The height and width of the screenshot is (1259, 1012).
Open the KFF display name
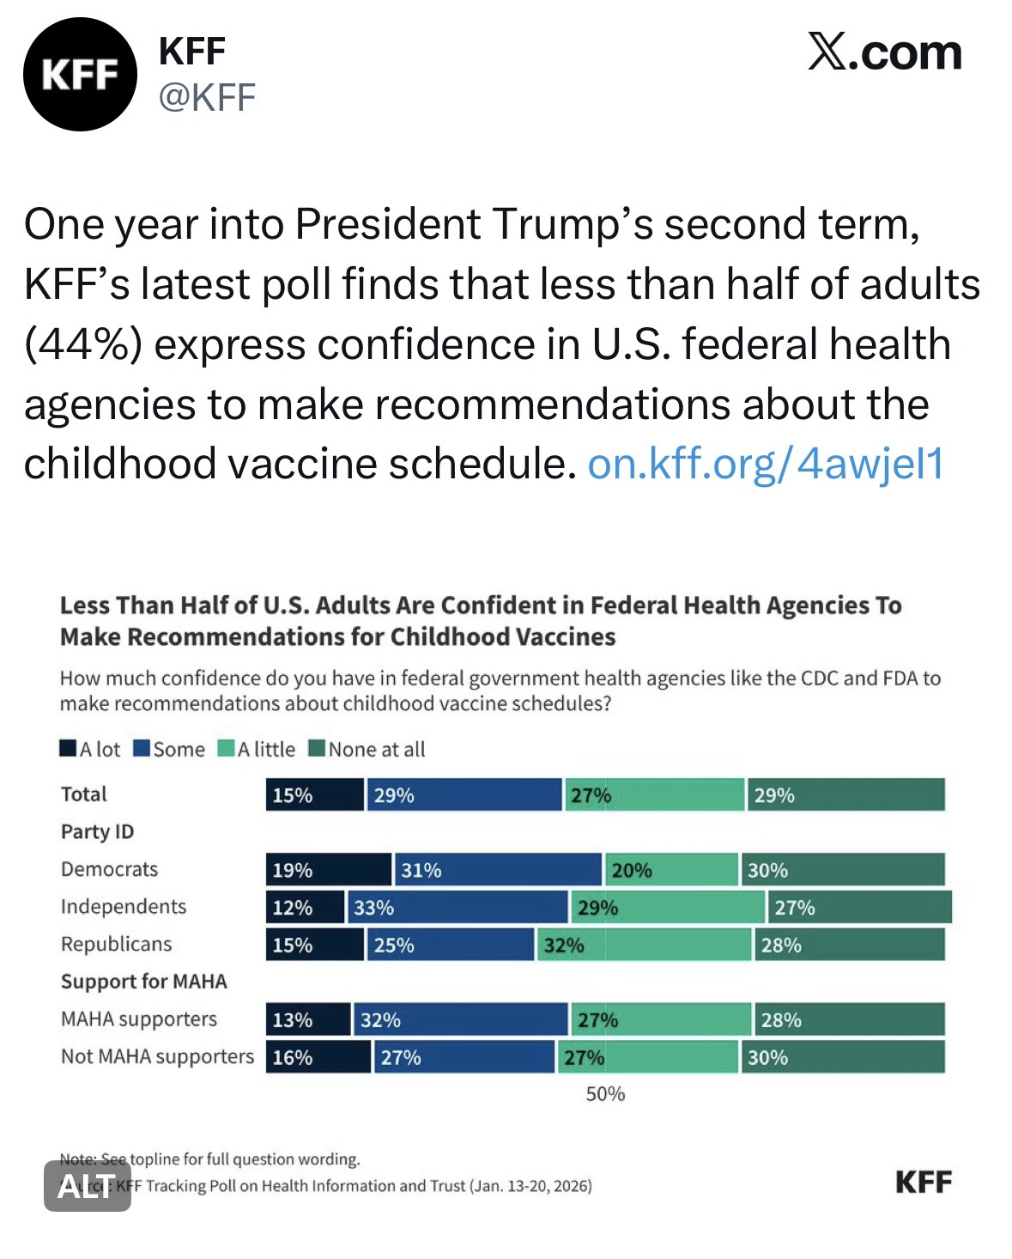(x=192, y=52)
